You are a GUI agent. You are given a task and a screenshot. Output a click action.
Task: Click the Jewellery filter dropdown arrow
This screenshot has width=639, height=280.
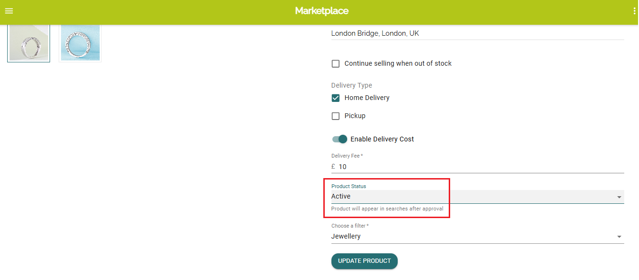[x=619, y=237]
